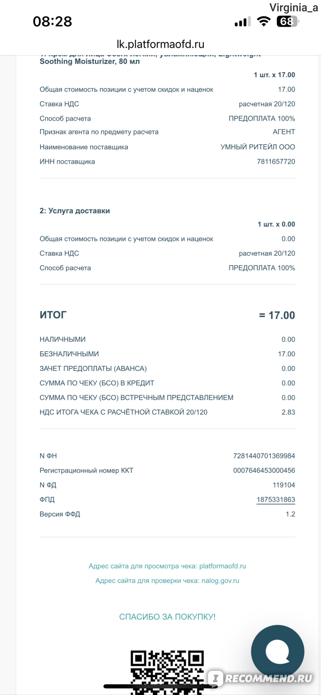Open the chat support bubble icon
The width and height of the screenshot is (321, 695).
click(278, 652)
